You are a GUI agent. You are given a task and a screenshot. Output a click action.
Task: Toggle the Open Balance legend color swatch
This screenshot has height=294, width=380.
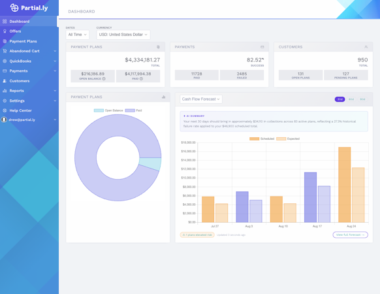click(x=99, y=110)
